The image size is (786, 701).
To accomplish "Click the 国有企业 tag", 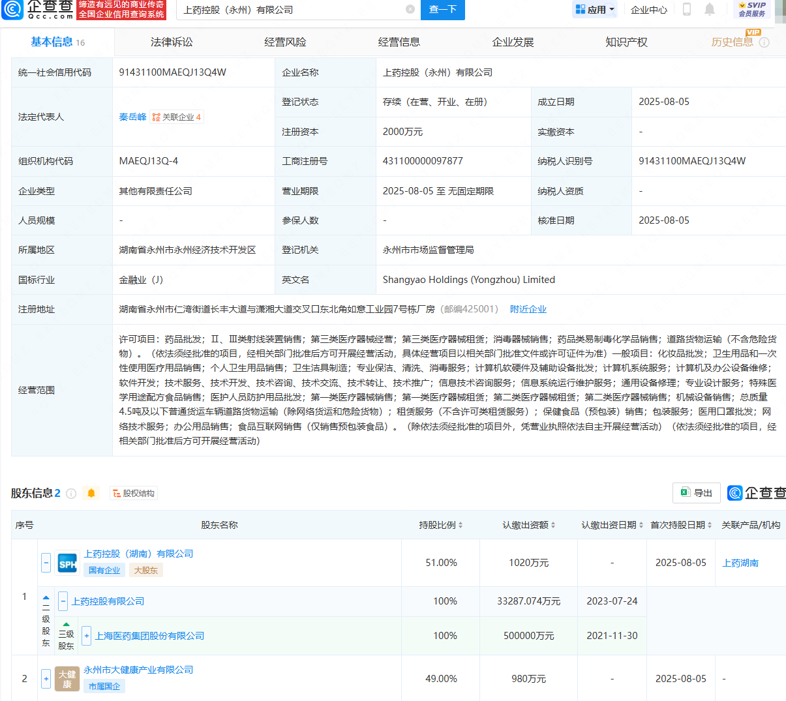I will [x=104, y=570].
